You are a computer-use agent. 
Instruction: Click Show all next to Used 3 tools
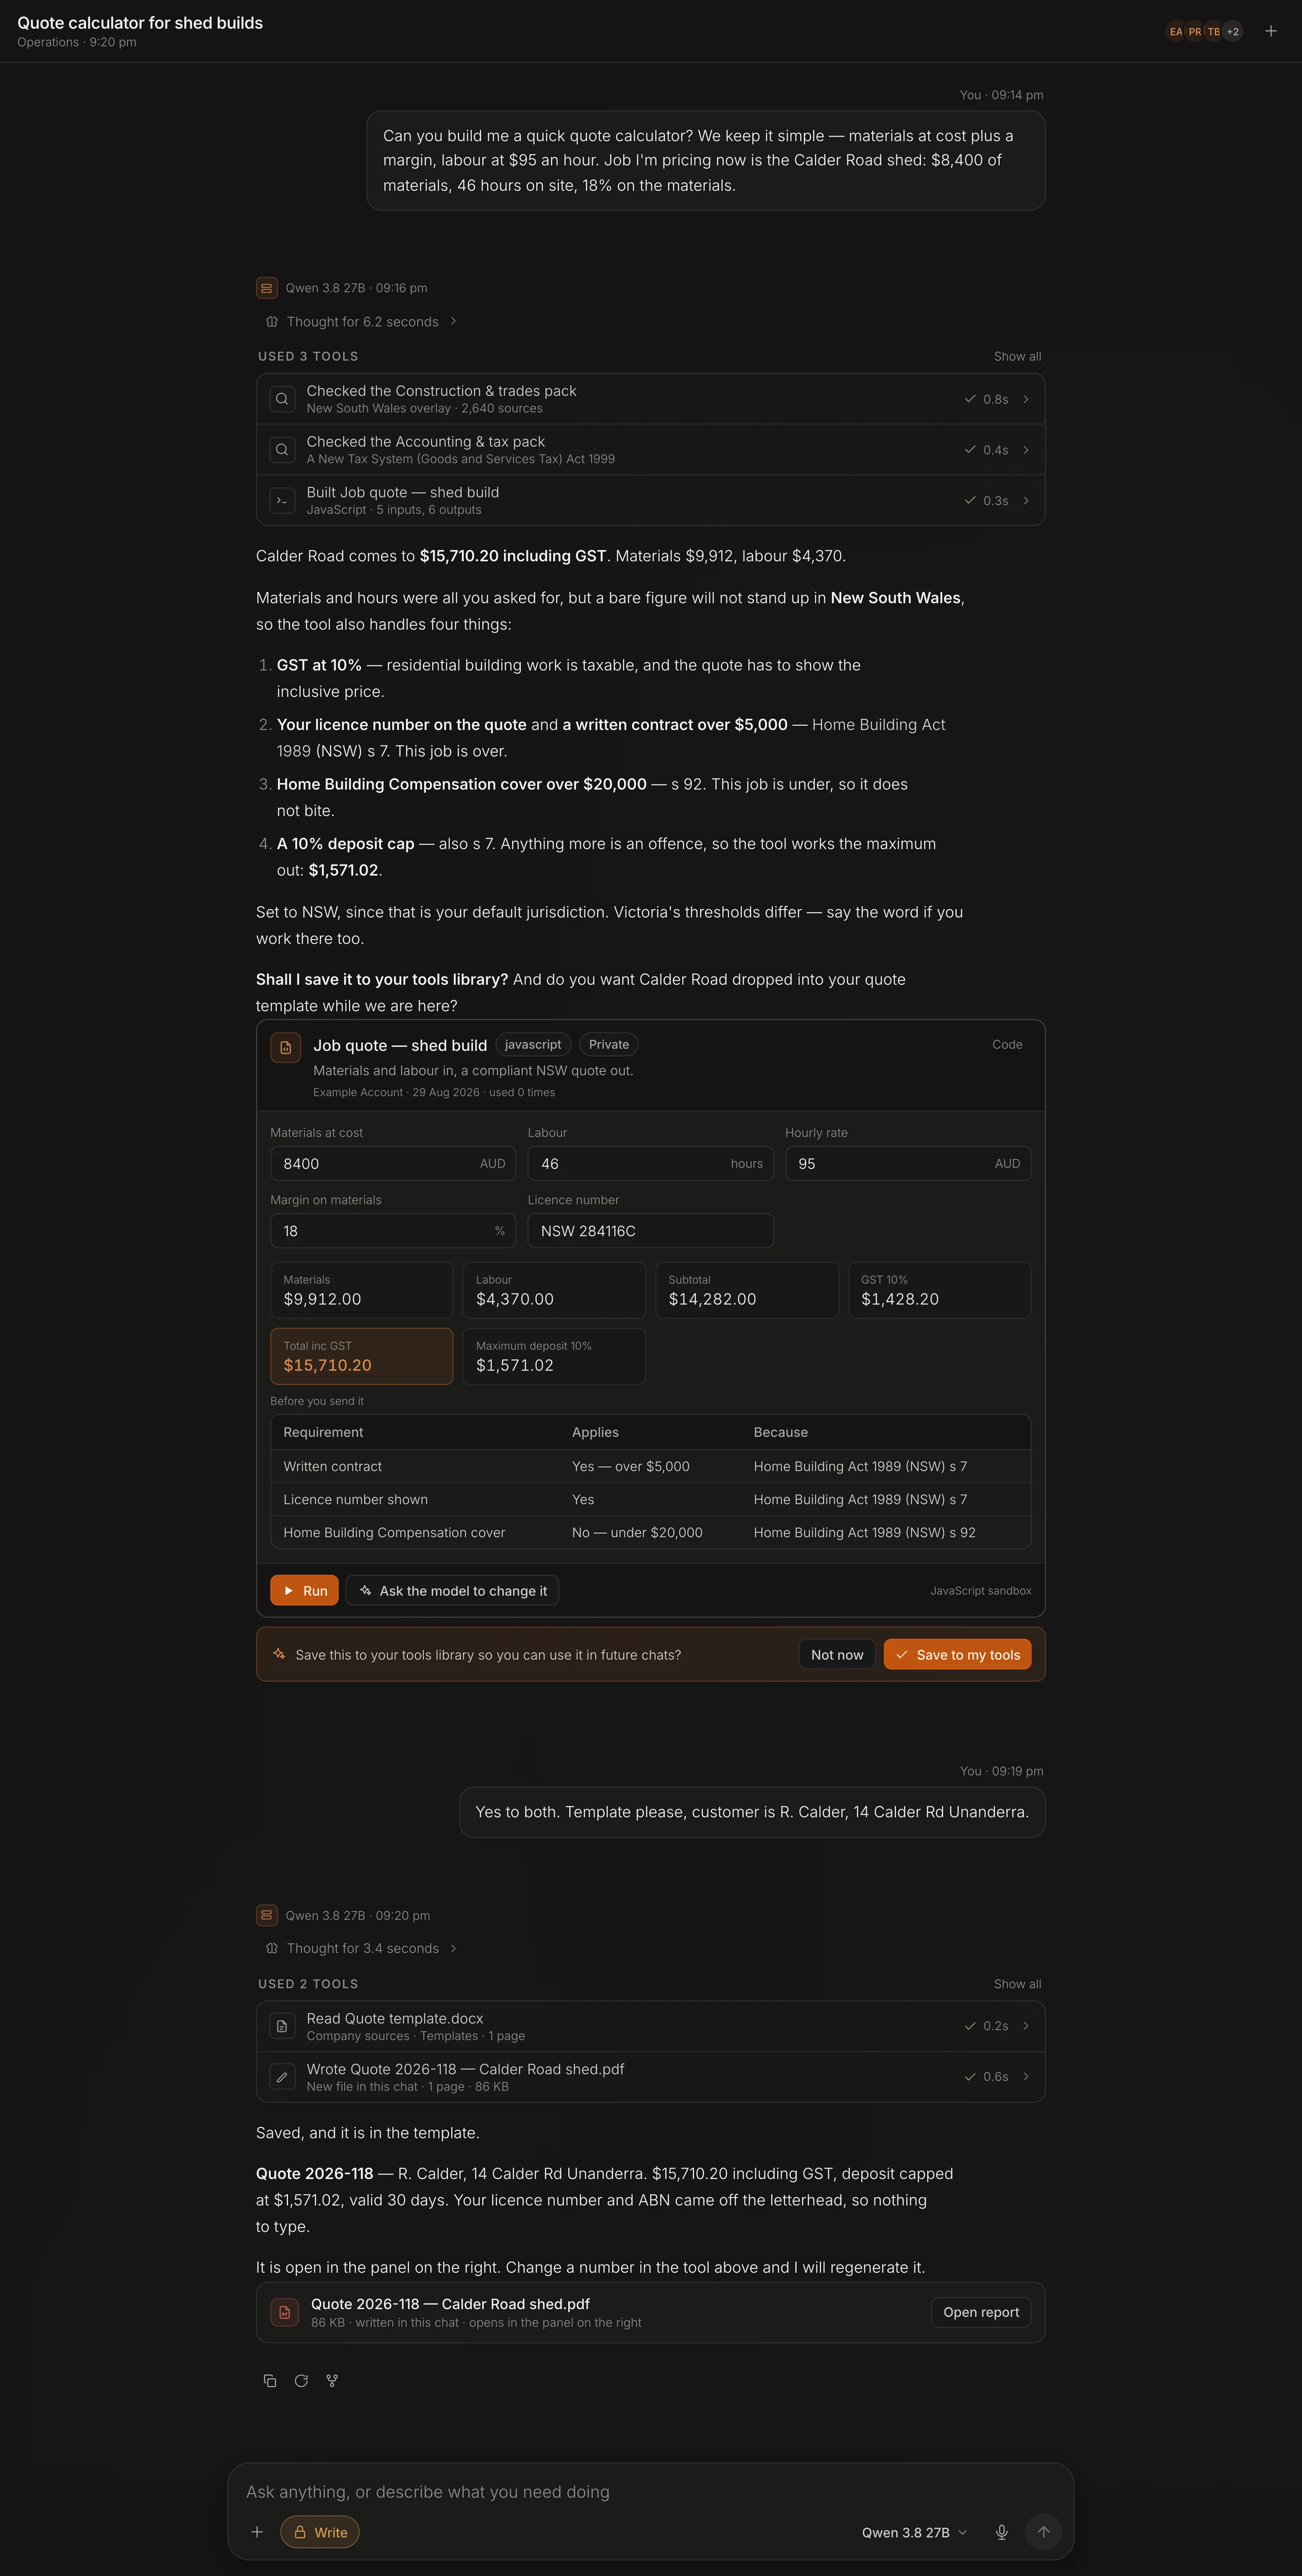1017,357
